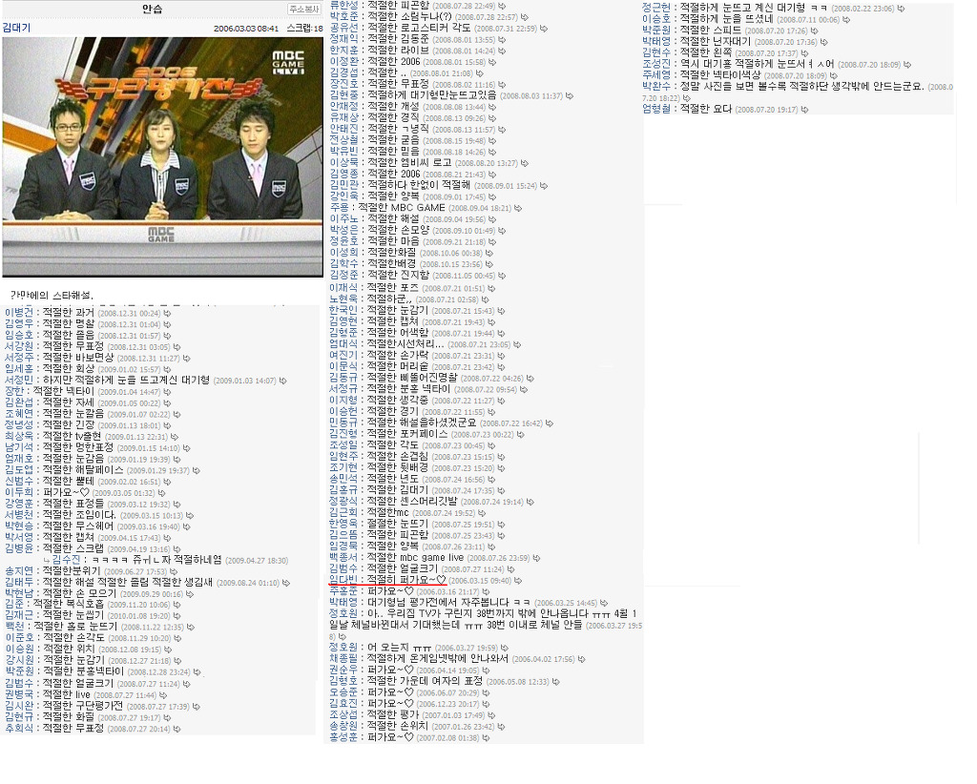
Task: Reply arrow beside 서정민's 2009.01.03 comment
Action: click(x=282, y=381)
